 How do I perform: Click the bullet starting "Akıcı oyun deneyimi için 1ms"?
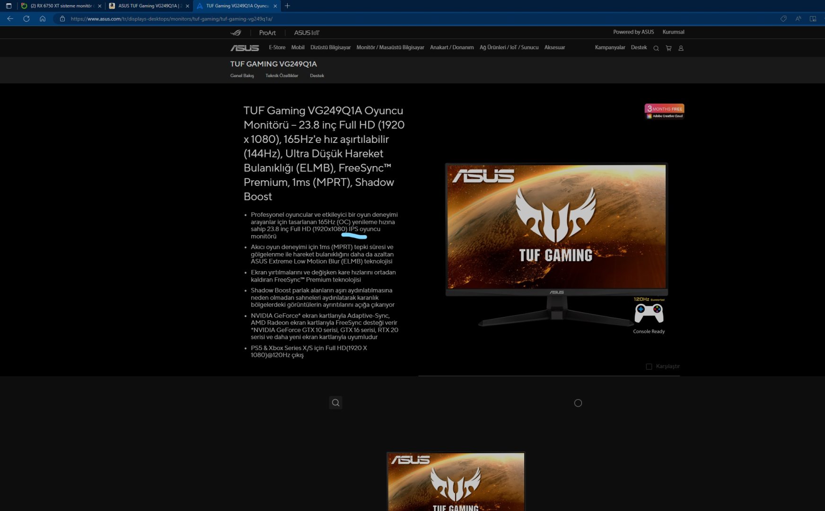323,254
